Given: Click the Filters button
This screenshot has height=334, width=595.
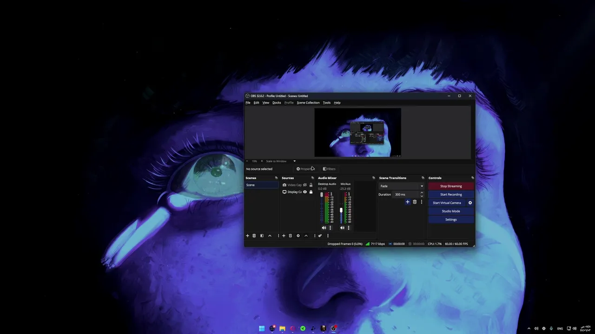Looking at the screenshot, I should pos(329,169).
